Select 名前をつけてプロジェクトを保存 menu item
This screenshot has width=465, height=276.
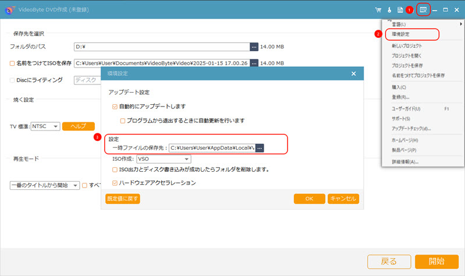tap(418, 75)
